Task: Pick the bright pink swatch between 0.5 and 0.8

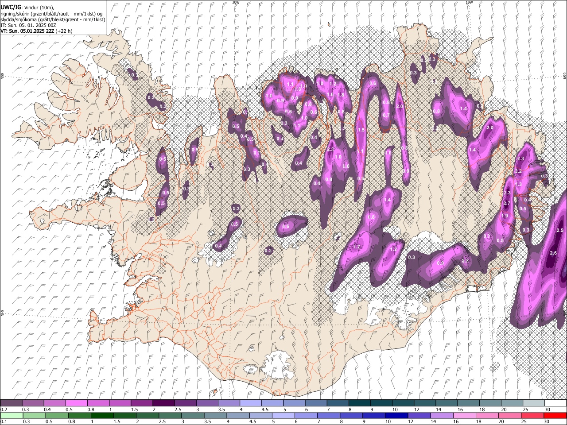Action: pyautogui.click(x=76, y=403)
